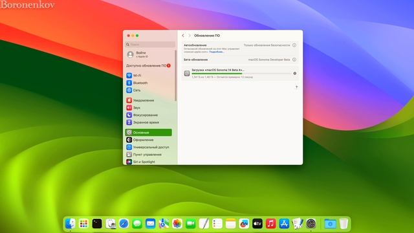Launch Terminal from the Dock
The image size is (414, 233).
click(x=97, y=224)
